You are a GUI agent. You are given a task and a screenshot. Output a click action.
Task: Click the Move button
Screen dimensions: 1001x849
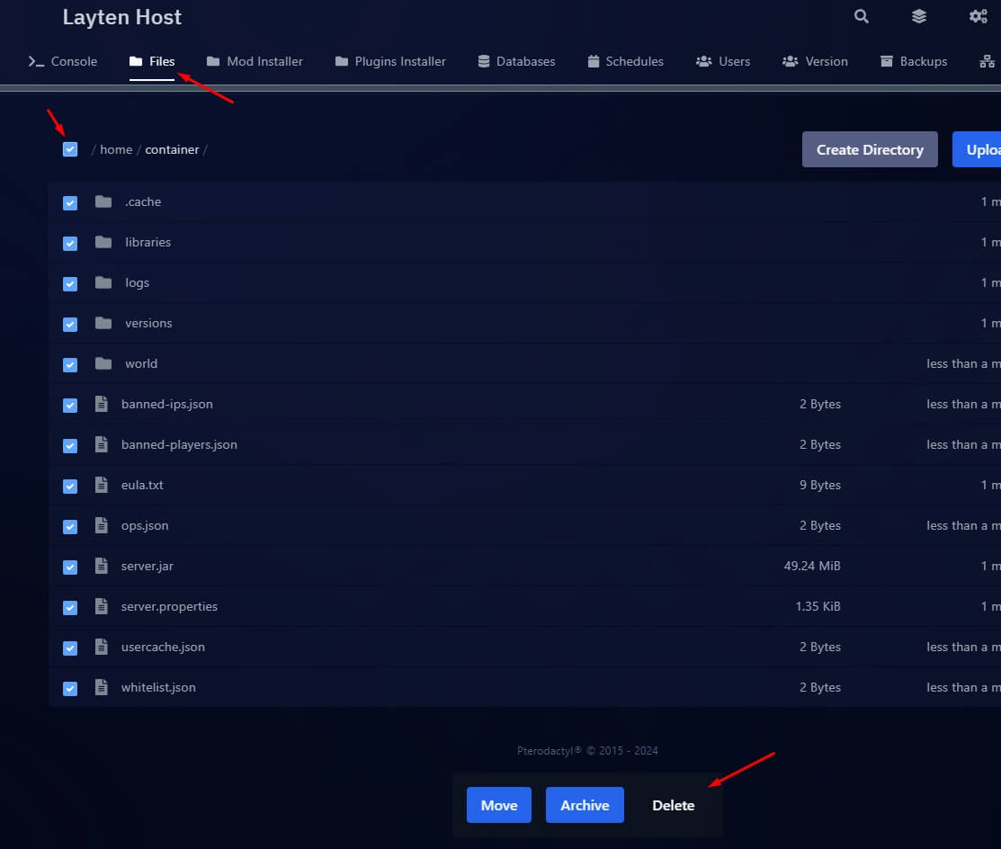[498, 805]
